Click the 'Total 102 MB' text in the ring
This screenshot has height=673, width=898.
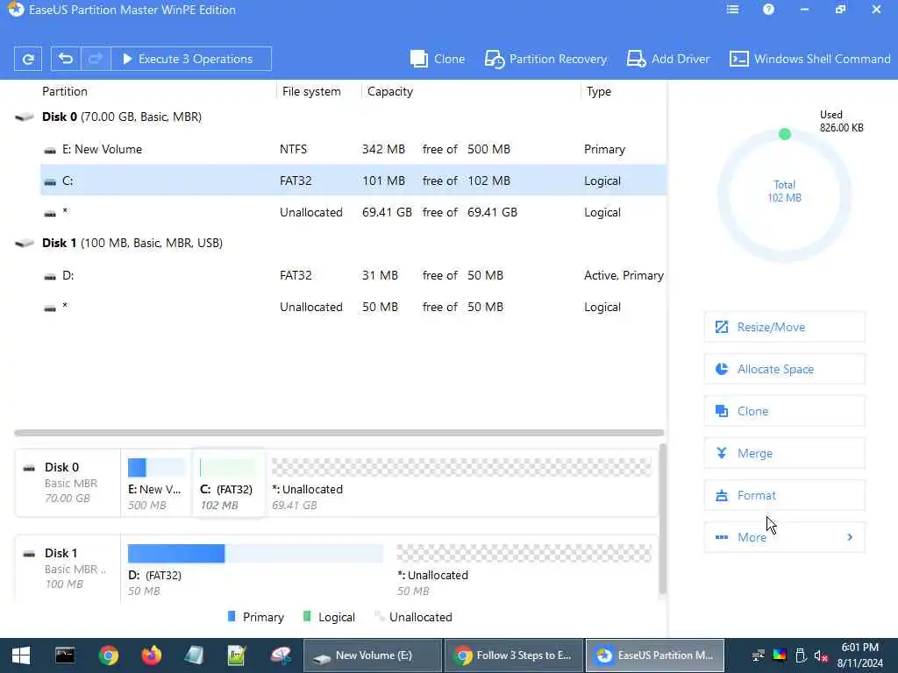[x=785, y=191]
